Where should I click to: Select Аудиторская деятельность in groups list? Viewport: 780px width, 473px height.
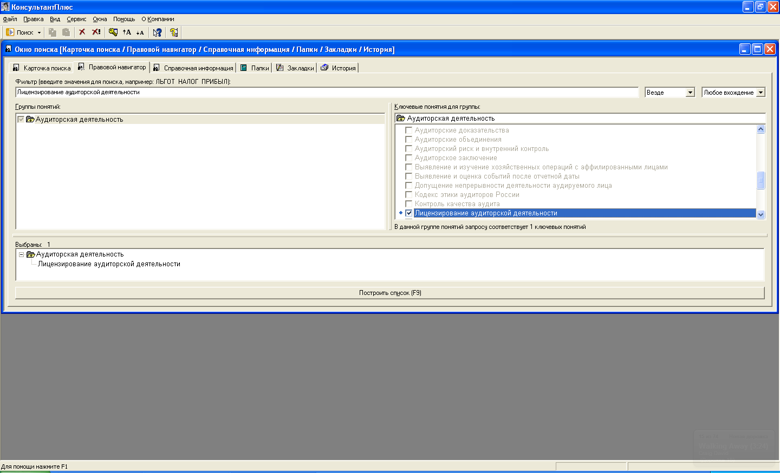[x=79, y=120]
